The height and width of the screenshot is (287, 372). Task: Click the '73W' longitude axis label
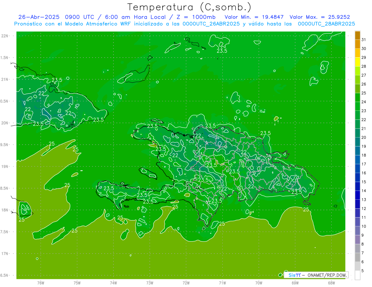coord(150,283)
